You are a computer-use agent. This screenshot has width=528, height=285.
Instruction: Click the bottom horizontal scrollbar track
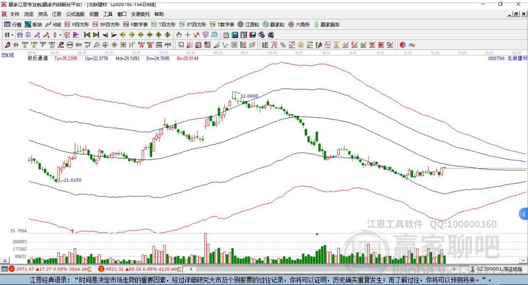tap(322, 269)
